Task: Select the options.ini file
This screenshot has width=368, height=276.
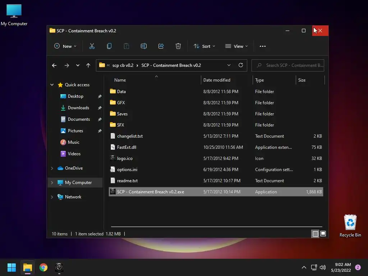Action: point(216,170)
